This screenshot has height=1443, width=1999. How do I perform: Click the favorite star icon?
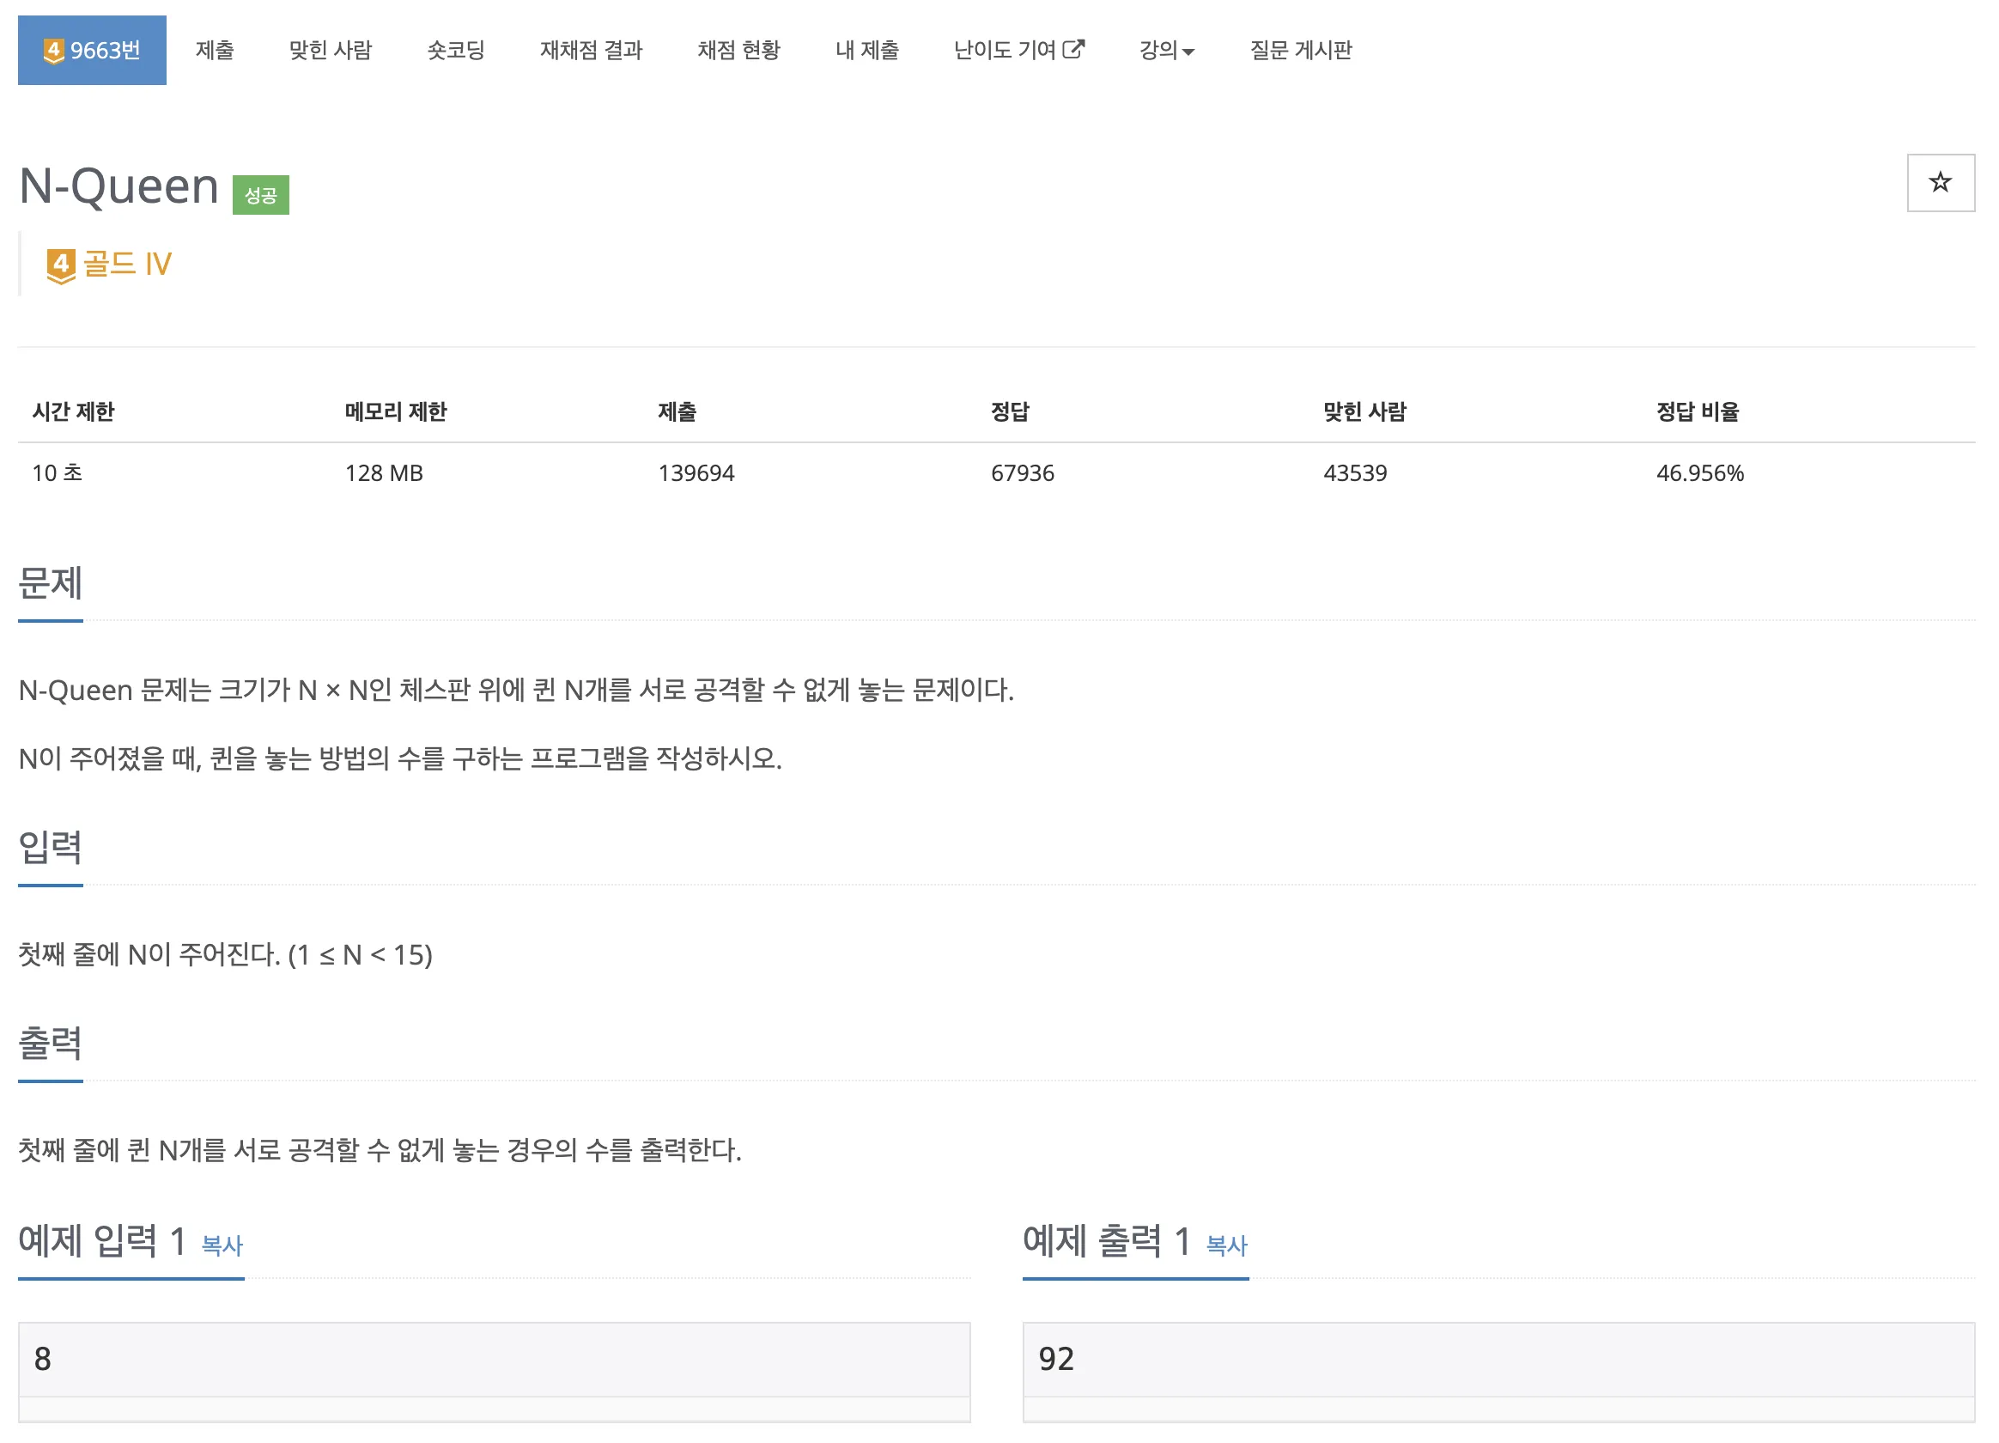[1939, 182]
